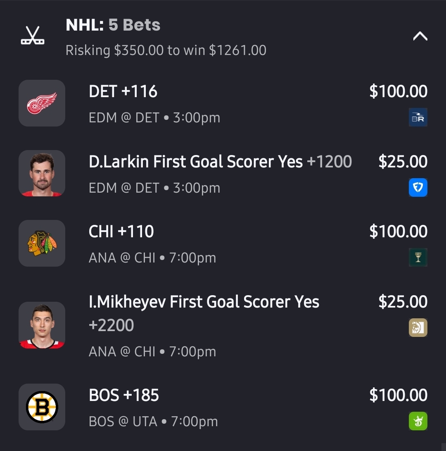Tap the NHL: 5 Bets header

[x=113, y=26]
